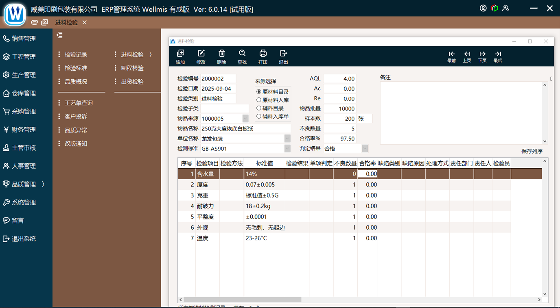Image resolution: width=560 pixels, height=308 pixels.
Task: Select 原材料入库 radio option
Action: 259,100
